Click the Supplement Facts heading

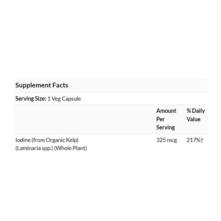42,85
